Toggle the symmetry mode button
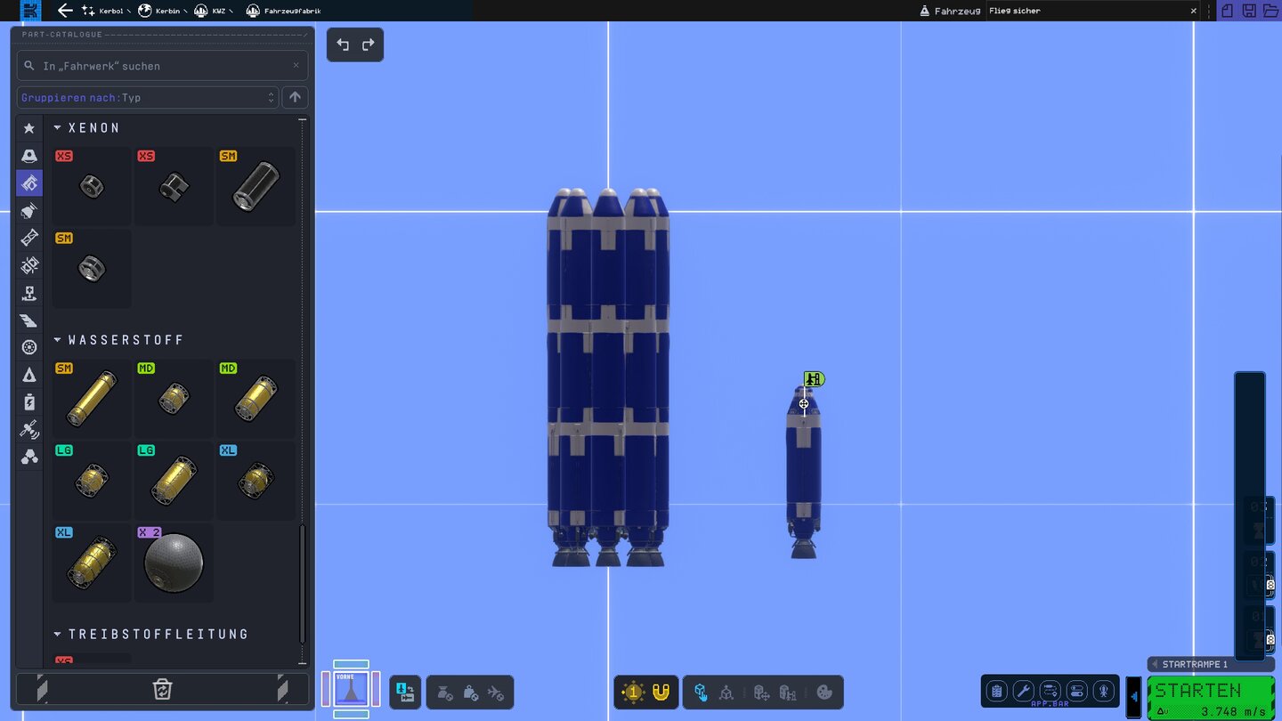1282x721 pixels. click(633, 693)
